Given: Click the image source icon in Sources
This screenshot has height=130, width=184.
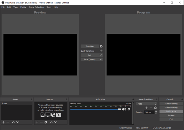Looking at the screenshot, I should tap(42, 115).
